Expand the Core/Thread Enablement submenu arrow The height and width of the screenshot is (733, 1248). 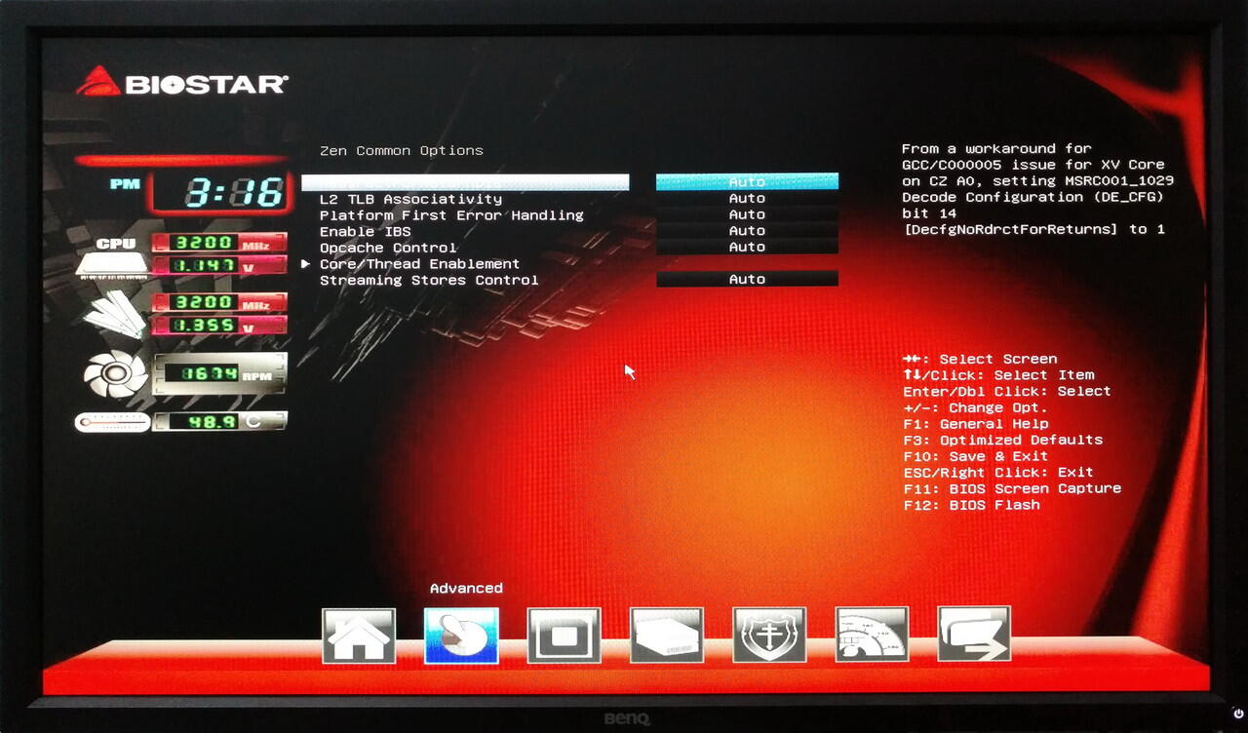pos(306,264)
